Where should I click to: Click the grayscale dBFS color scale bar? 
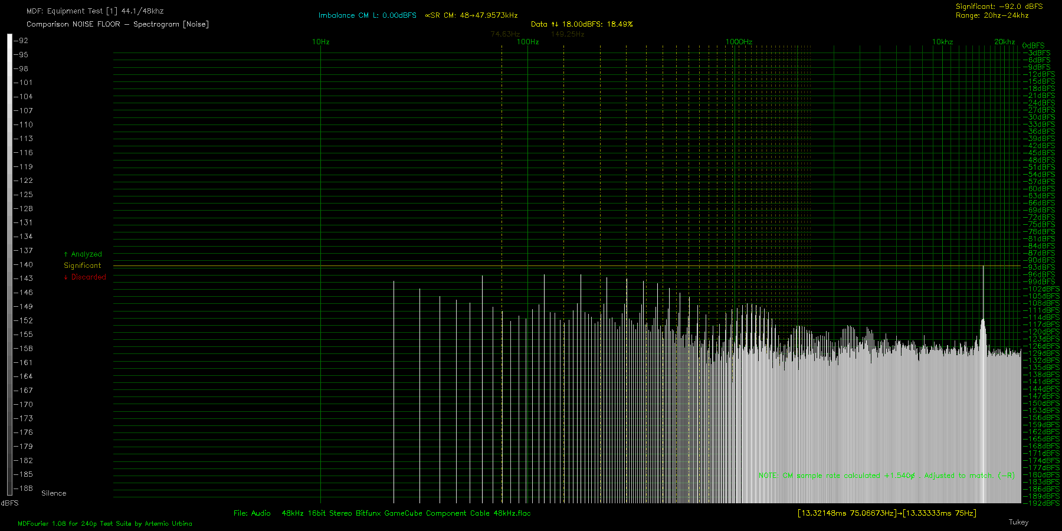click(x=9, y=264)
